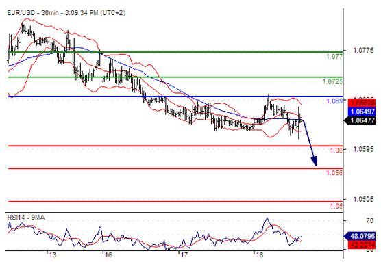Click date label 13 on time axis
This screenshot has width=381, height=262.
pos(52,255)
